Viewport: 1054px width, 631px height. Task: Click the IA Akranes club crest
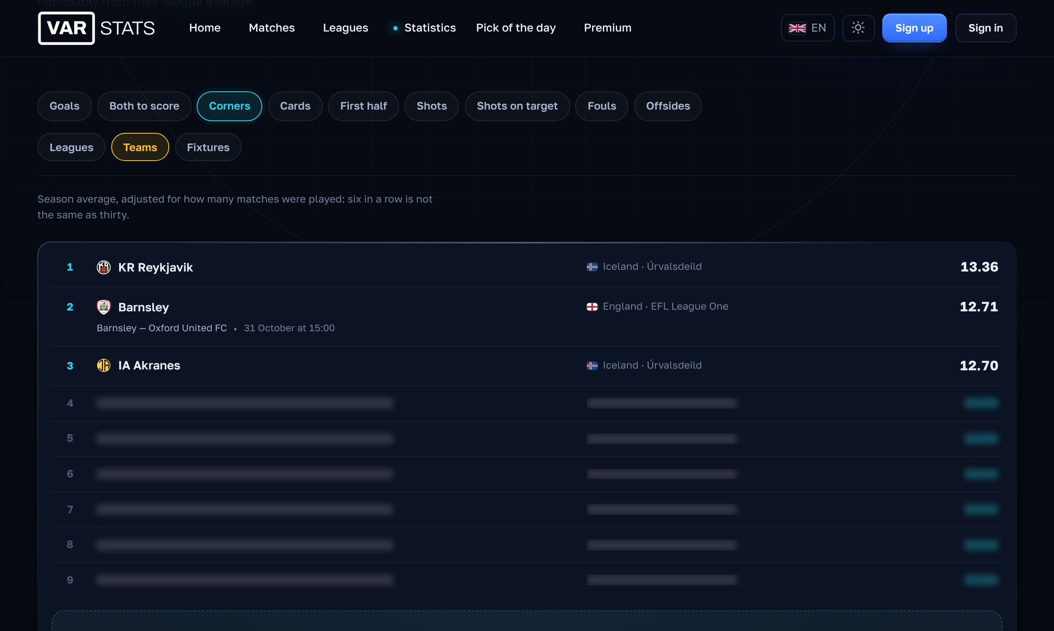pyautogui.click(x=104, y=365)
